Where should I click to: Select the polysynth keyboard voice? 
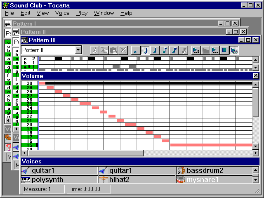pyautogui.click(x=59, y=179)
